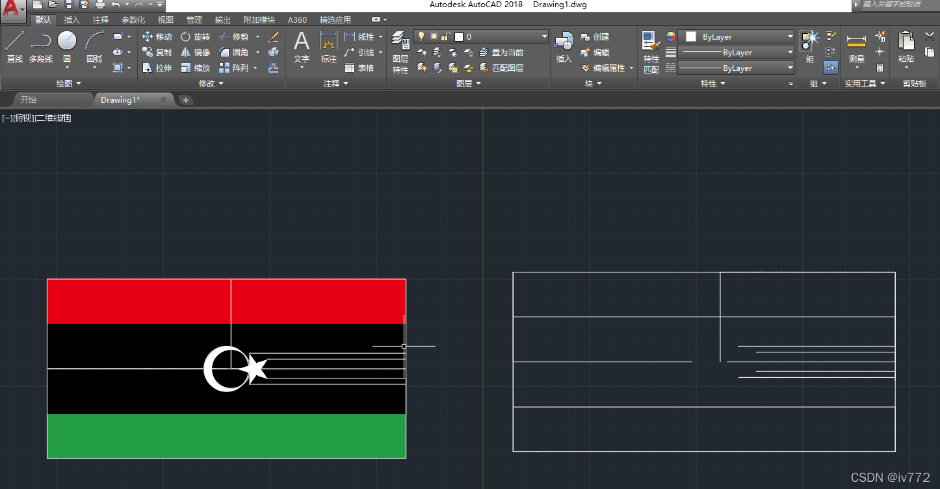Expand the 注释 (Annotation) panel
The image size is (940, 489).
point(336,83)
